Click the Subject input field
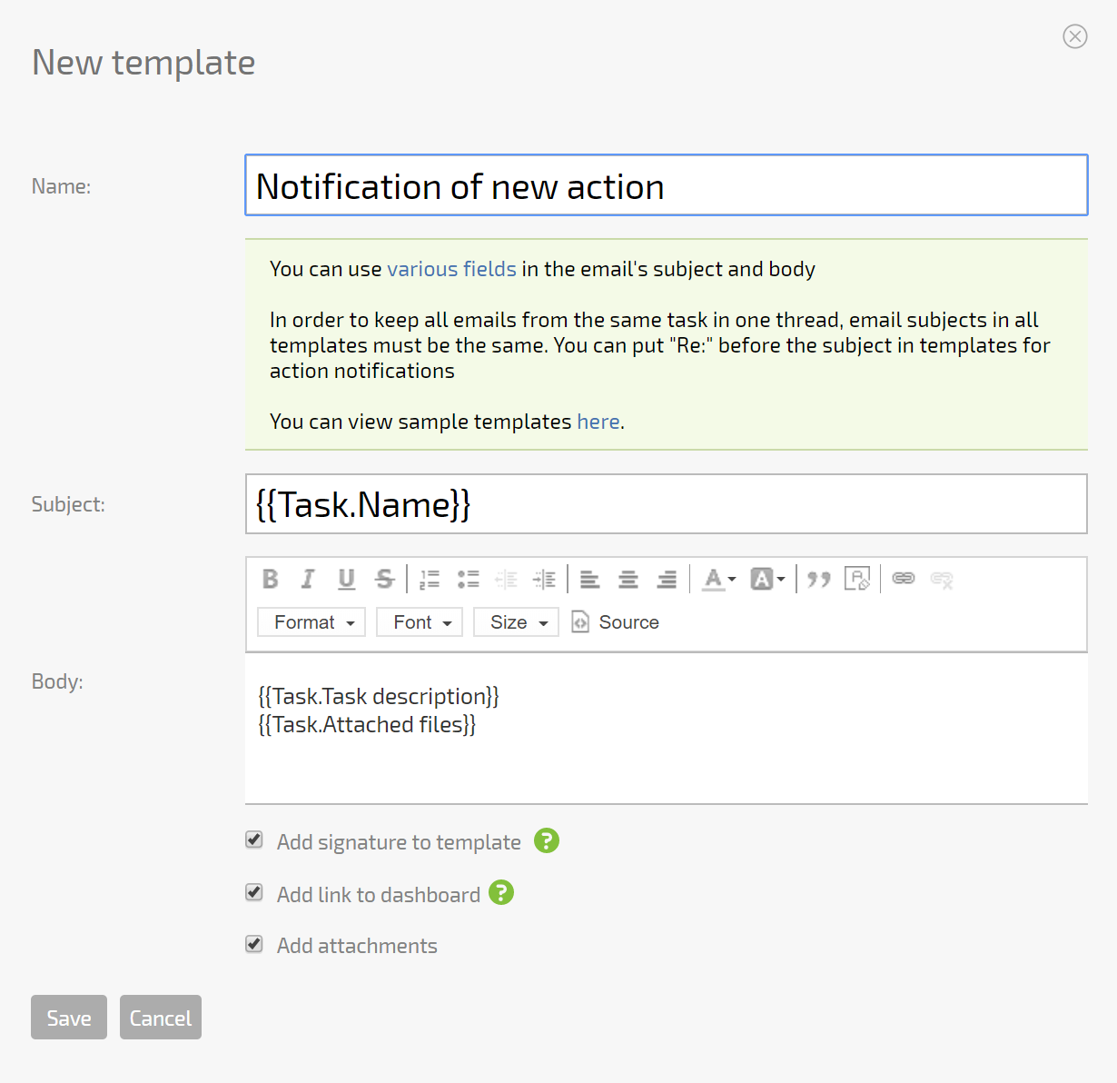The width and height of the screenshot is (1117, 1083). (x=666, y=504)
